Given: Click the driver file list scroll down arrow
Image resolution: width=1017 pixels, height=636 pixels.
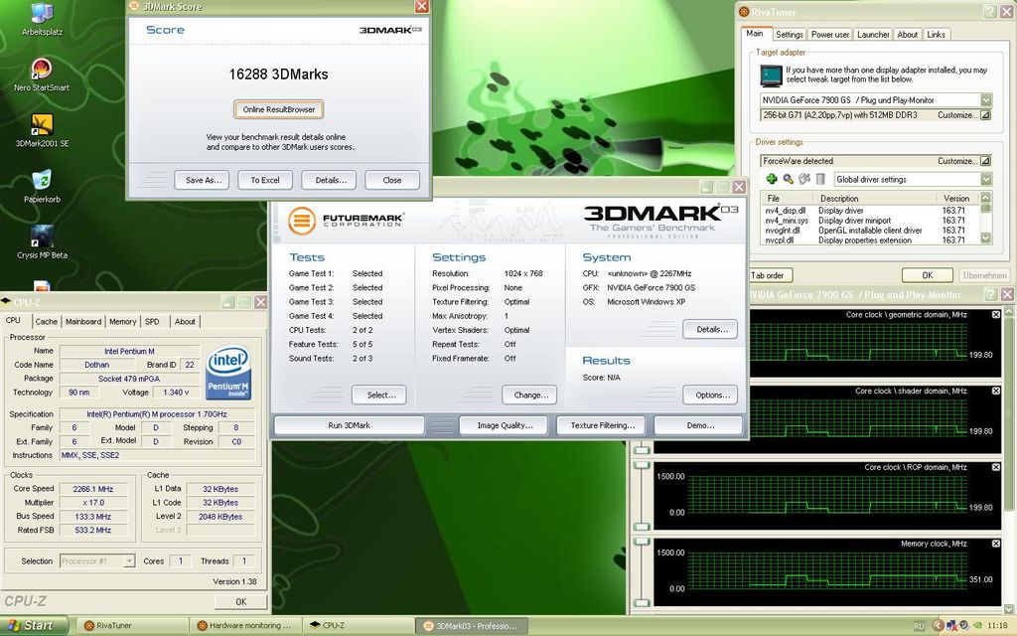Looking at the screenshot, I should 986,238.
